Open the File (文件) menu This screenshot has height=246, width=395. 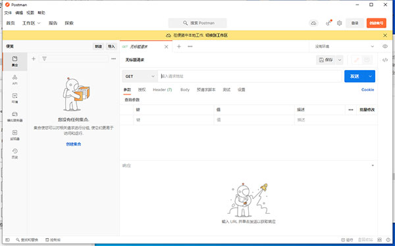pos(8,13)
